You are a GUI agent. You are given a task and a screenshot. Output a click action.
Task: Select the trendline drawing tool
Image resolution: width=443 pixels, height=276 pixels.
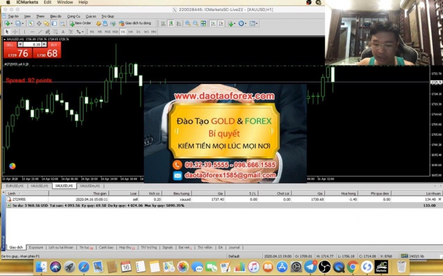[40, 32]
